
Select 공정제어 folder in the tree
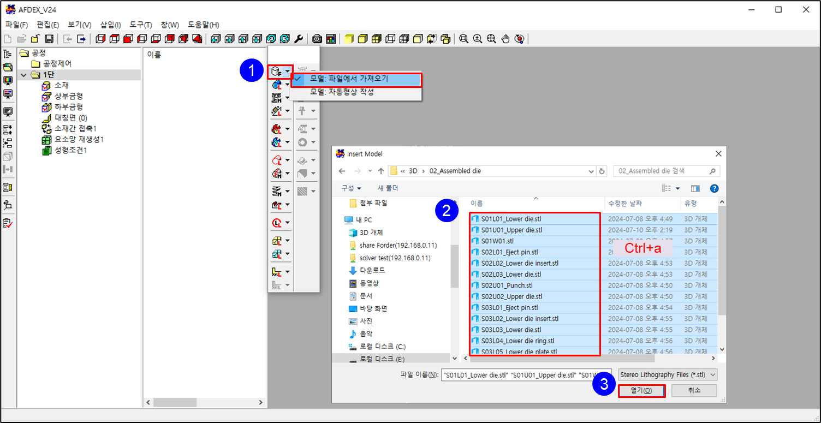pos(57,64)
